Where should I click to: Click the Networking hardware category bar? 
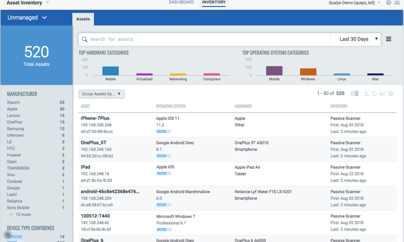click(178, 74)
